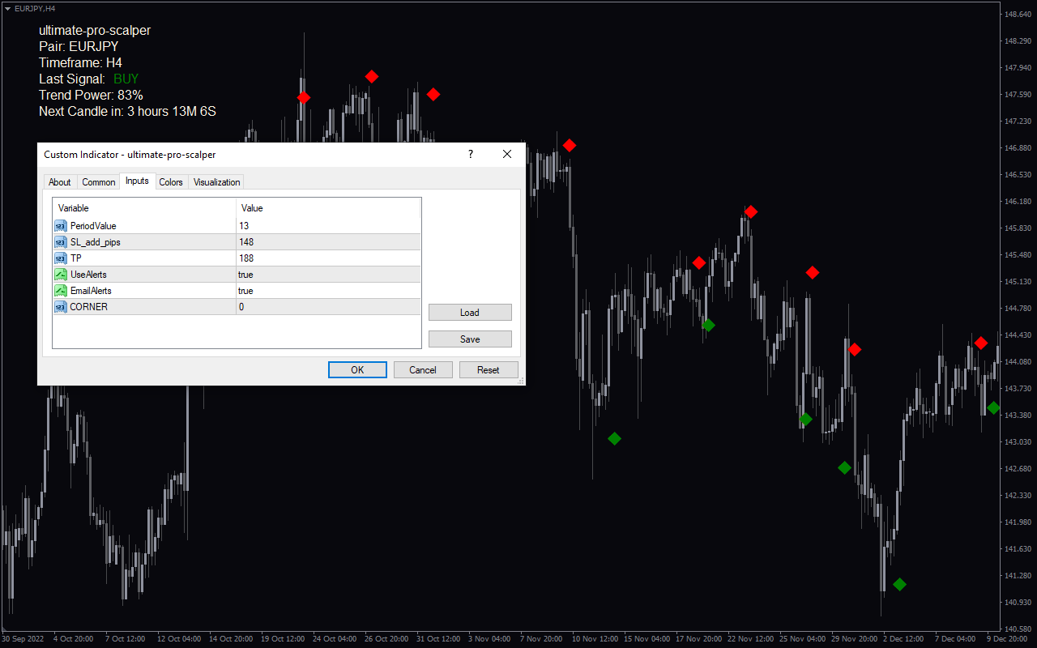
Task: Click the 30 Sep 2022 time axis label
Action: 24,638
